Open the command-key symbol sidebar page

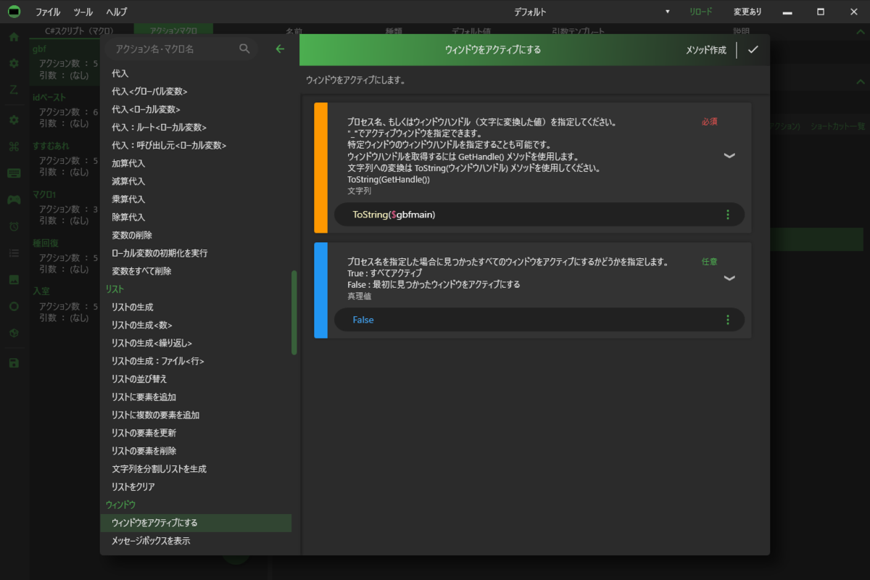coord(14,146)
